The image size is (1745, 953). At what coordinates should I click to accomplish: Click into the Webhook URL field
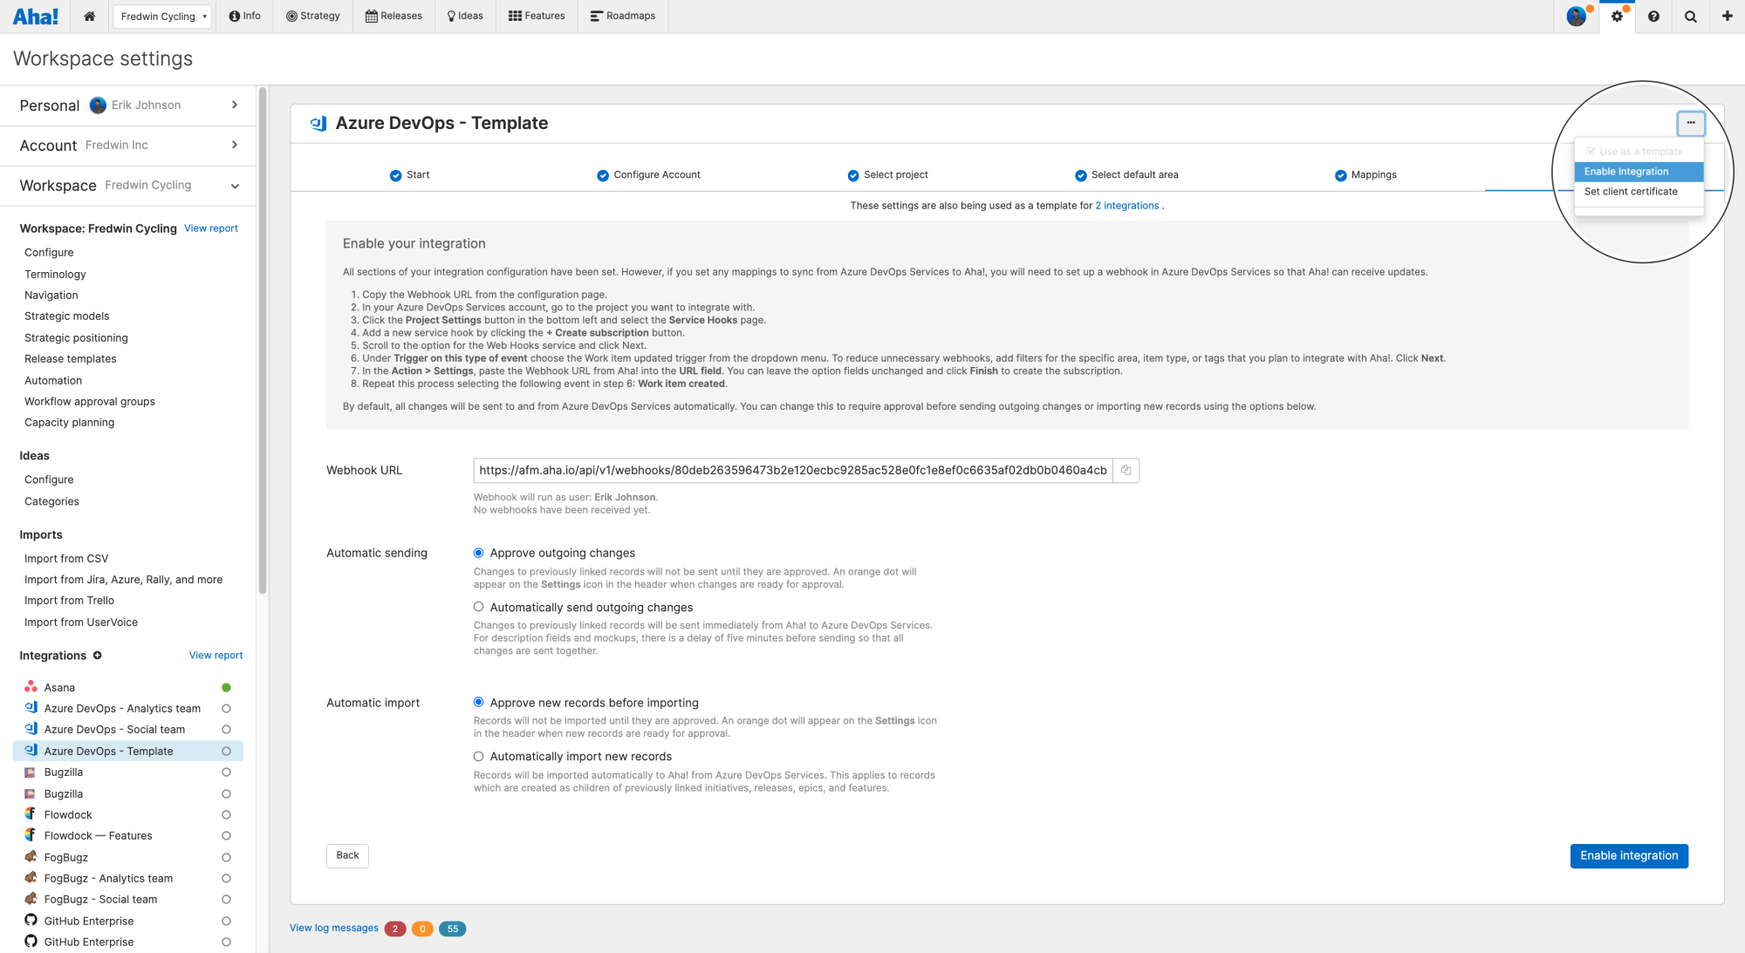792,470
